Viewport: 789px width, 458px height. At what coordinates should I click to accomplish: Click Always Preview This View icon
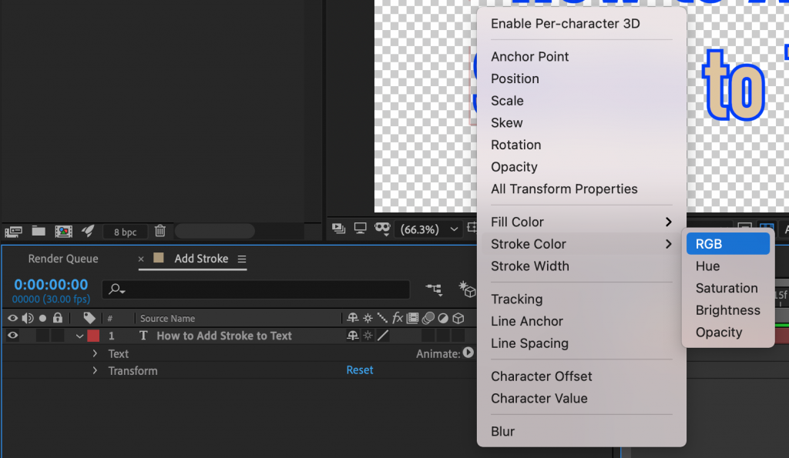tap(339, 229)
